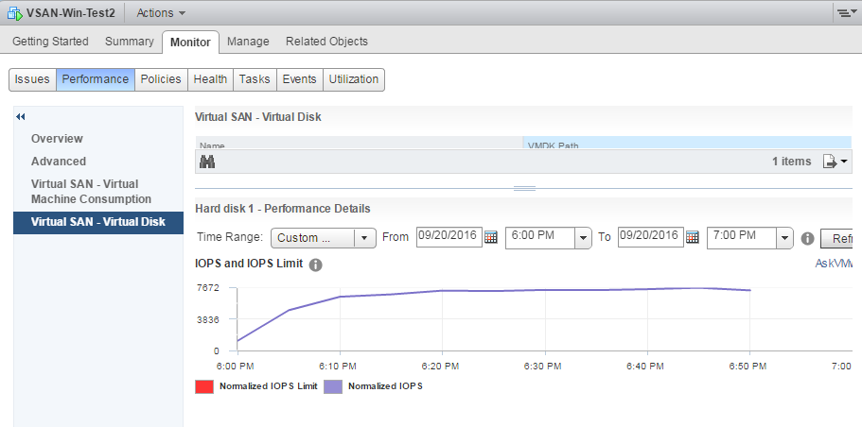Image resolution: width=862 pixels, height=427 pixels.
Task: Click the VSAN-Win-Test2 virtual machine icon
Action: tap(14, 13)
